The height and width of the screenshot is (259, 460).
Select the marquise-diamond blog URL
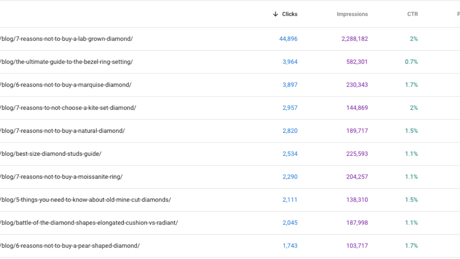[66, 85]
